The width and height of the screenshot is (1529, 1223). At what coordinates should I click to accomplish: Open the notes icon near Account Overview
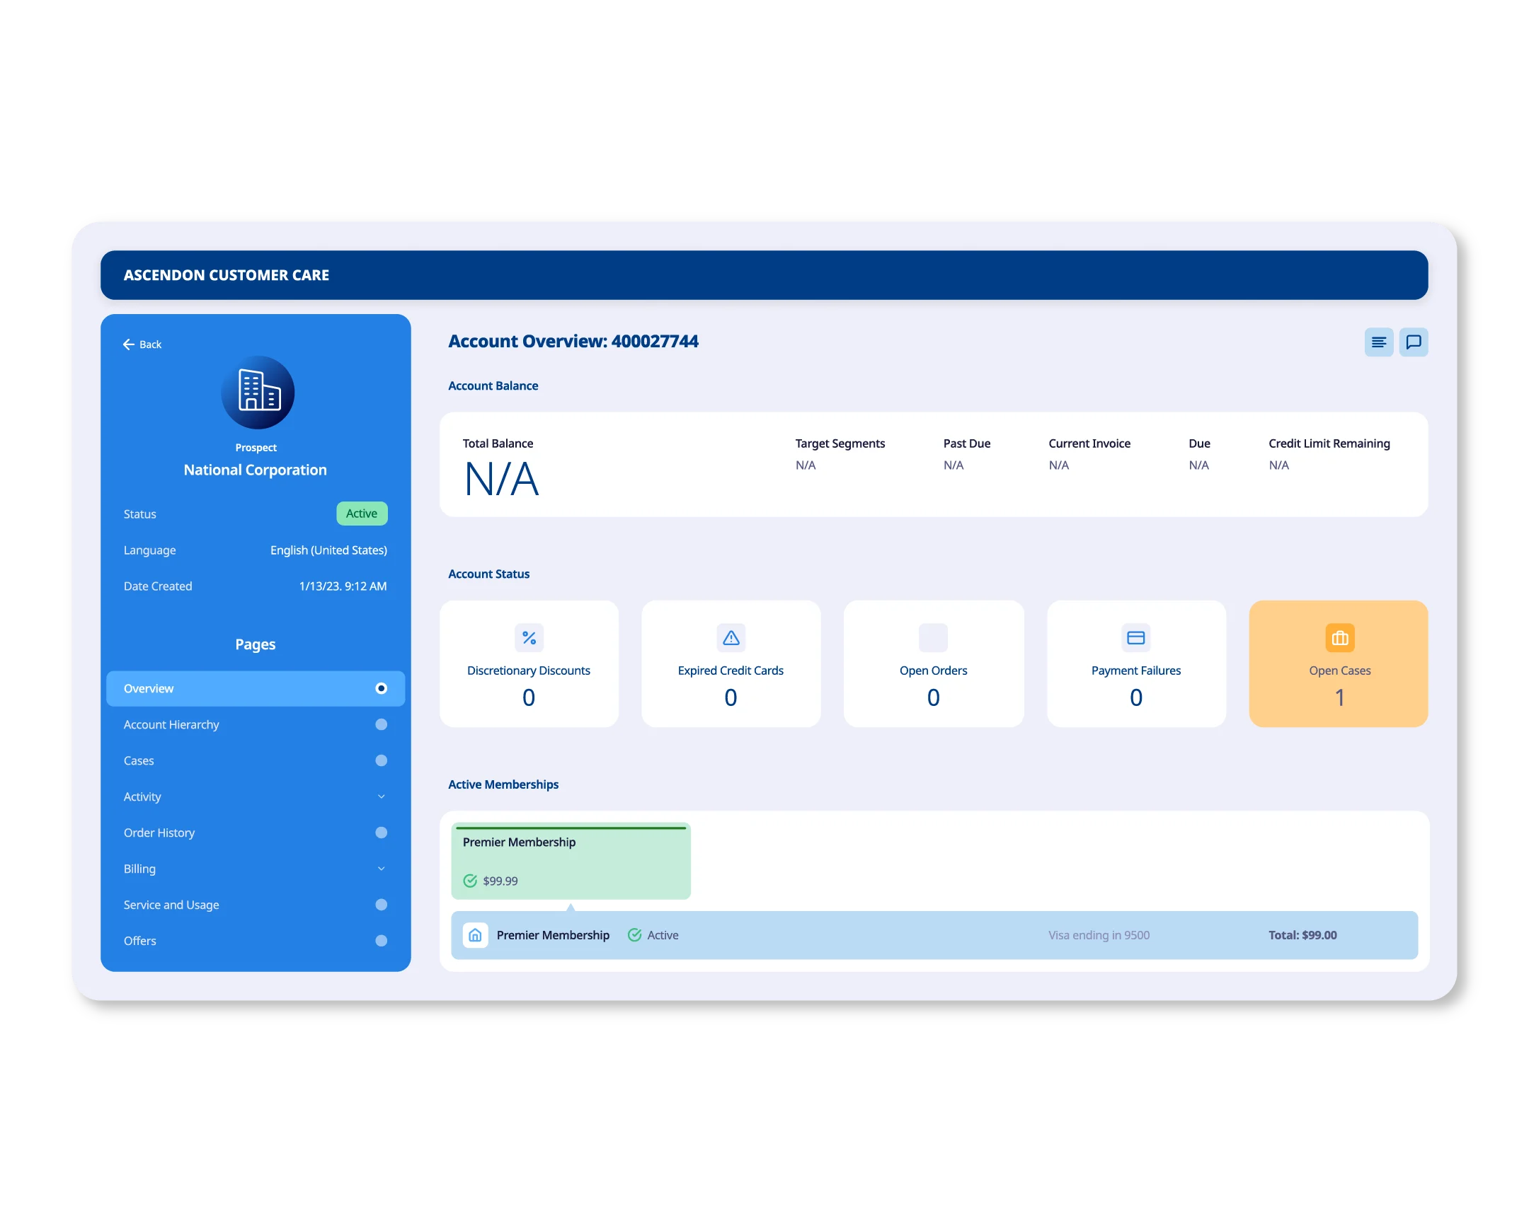1379,342
